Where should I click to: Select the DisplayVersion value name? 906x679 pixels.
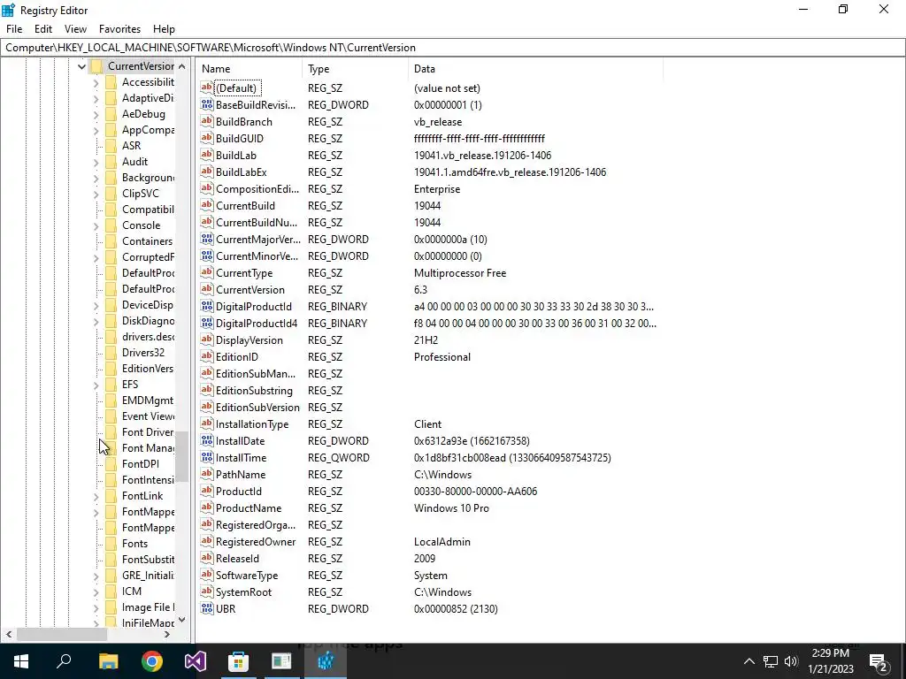click(249, 340)
